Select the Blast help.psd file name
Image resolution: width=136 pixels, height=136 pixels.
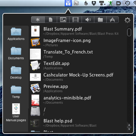58,121
